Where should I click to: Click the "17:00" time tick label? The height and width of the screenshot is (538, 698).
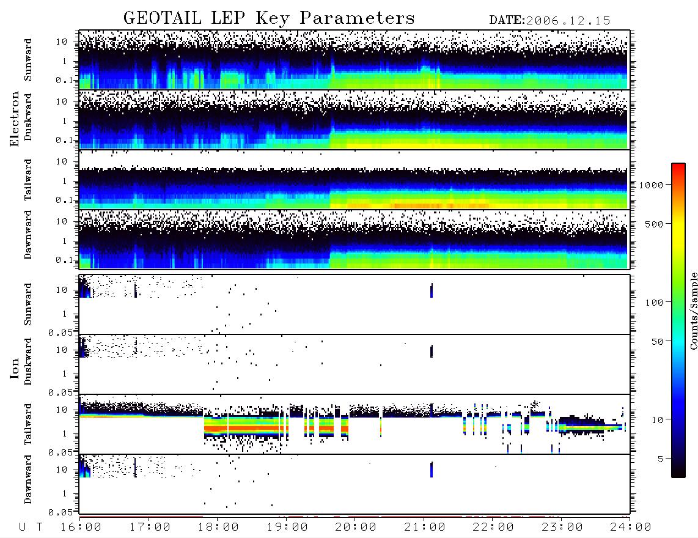[150, 528]
